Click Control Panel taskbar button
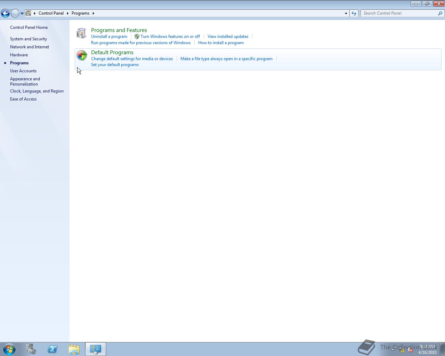 click(x=96, y=349)
